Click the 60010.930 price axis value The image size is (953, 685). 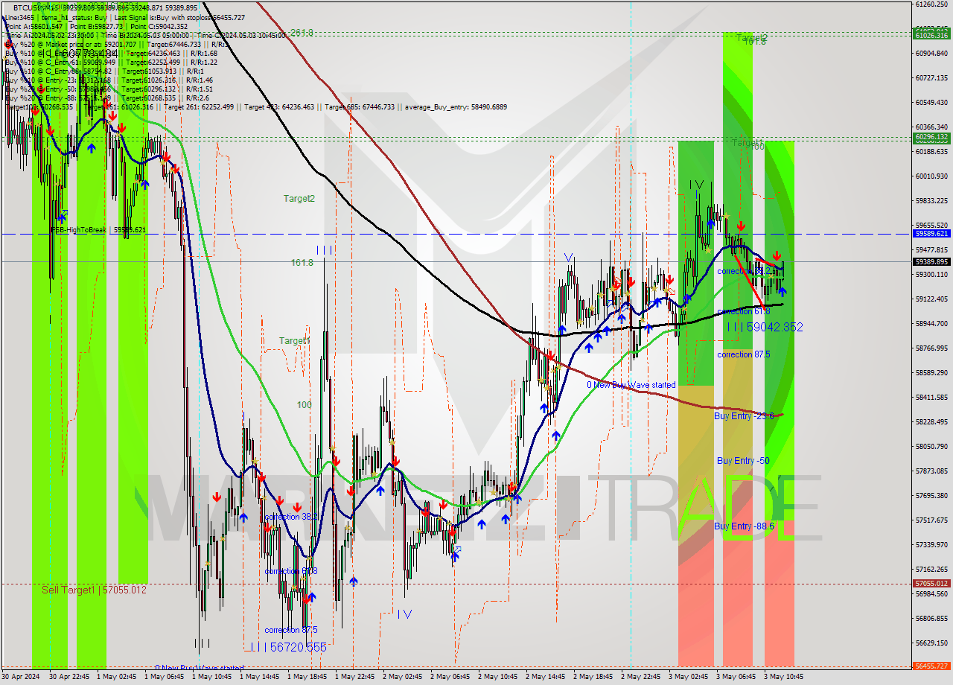(x=931, y=176)
